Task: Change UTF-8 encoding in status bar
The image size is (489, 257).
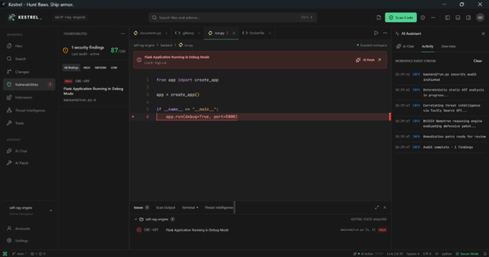Action: click(427, 253)
